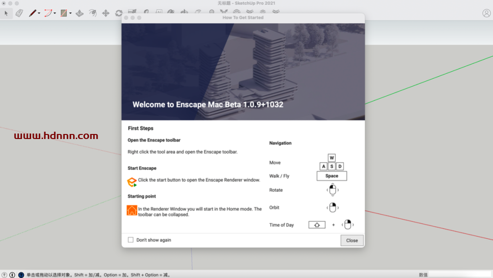The height and width of the screenshot is (278, 493).
Task: Click the Enscape start icon
Action: coord(132,182)
